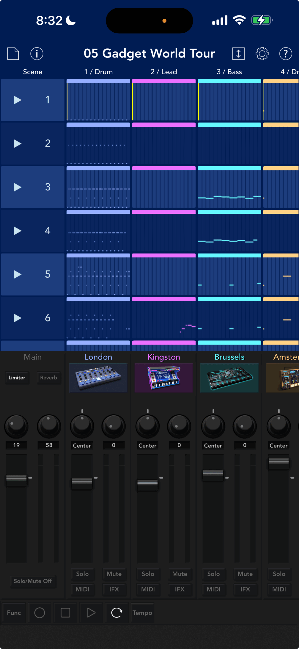Click the Brussels volume fader handle

point(213,473)
